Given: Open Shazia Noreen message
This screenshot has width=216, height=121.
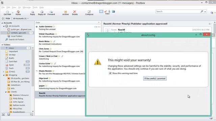Looking at the screenshot, I should click(x=60, y=72).
